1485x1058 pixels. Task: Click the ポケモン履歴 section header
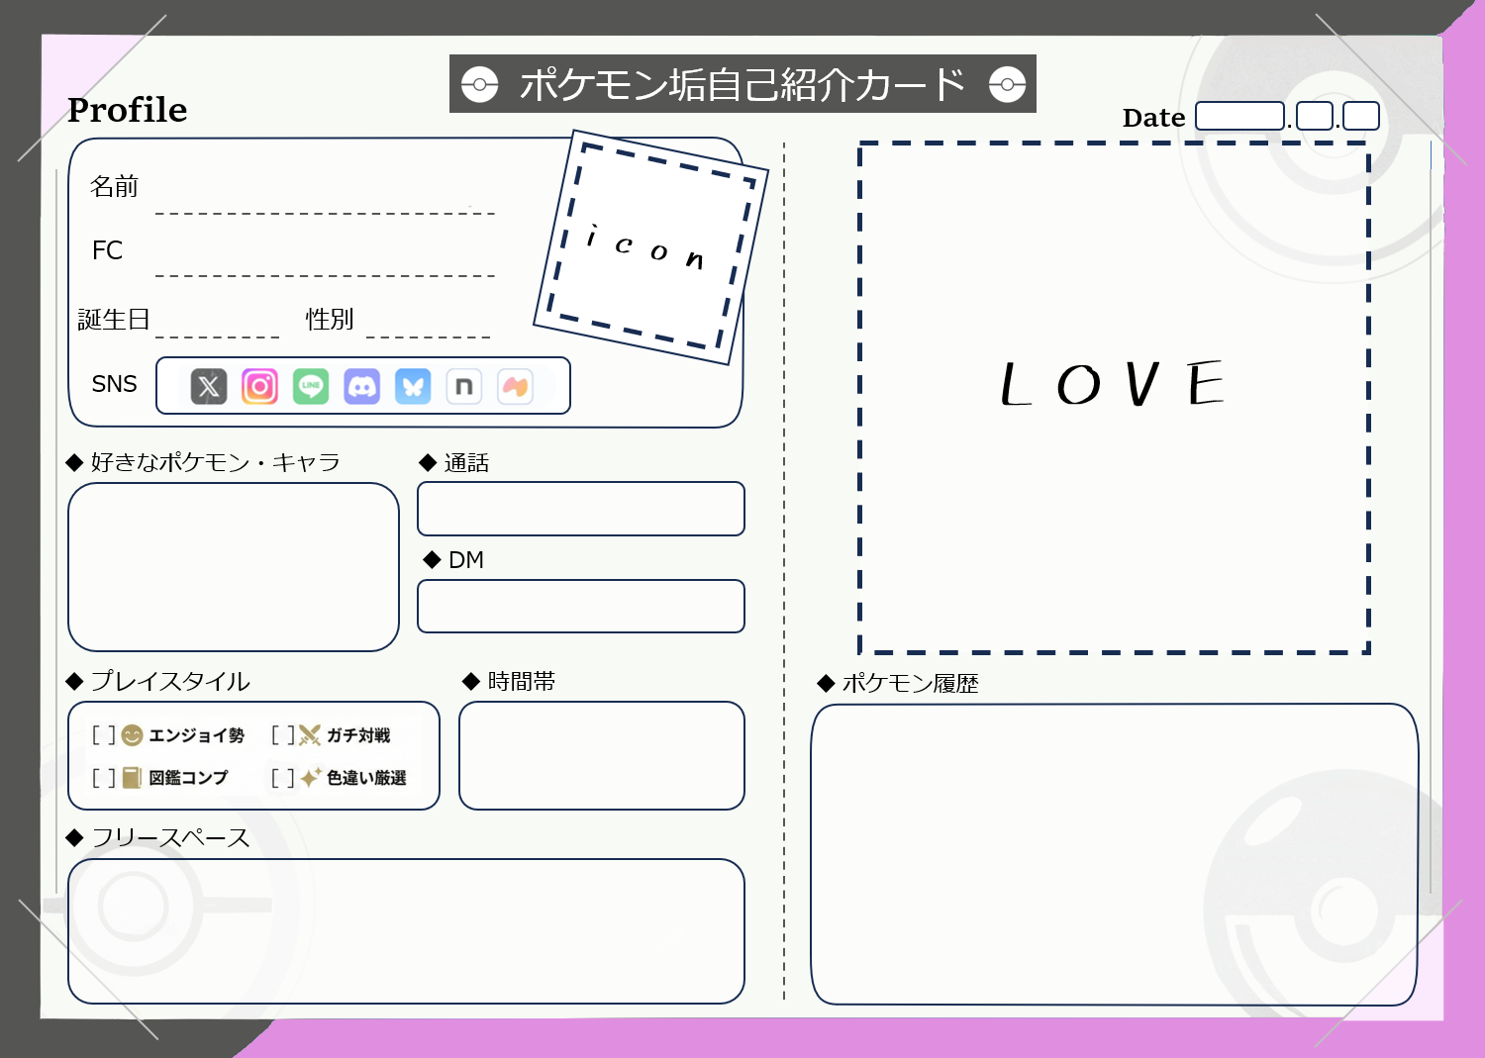pyautogui.click(x=899, y=683)
